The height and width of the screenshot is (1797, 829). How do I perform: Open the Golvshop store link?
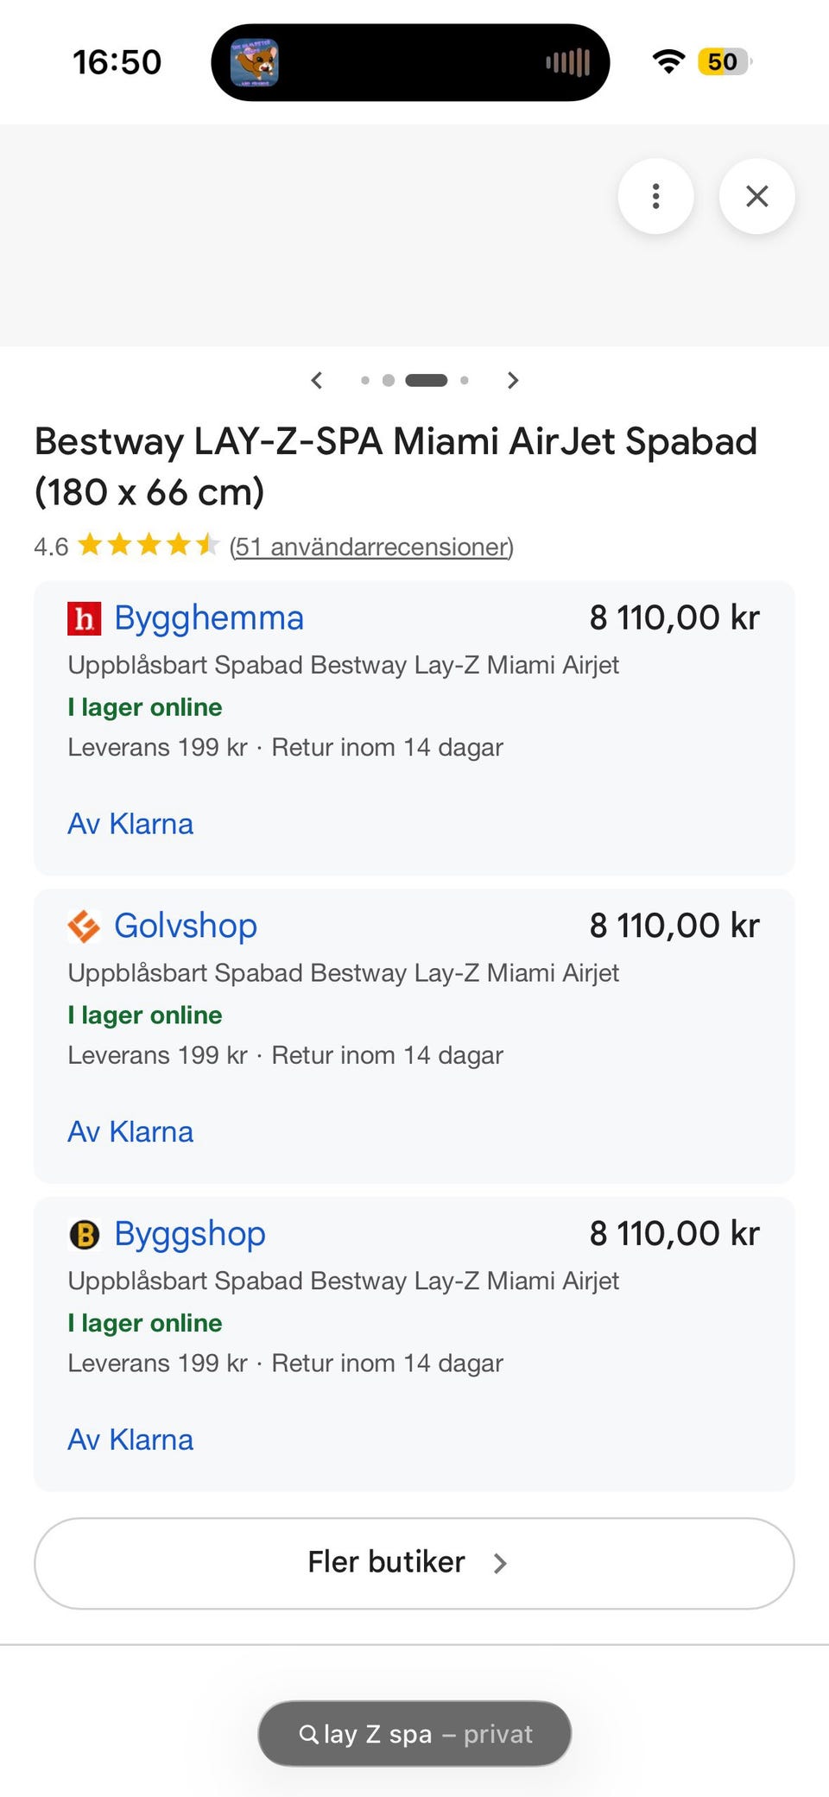coord(186,926)
